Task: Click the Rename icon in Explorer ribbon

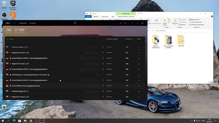Action: pyautogui.click(x=156, y=20)
